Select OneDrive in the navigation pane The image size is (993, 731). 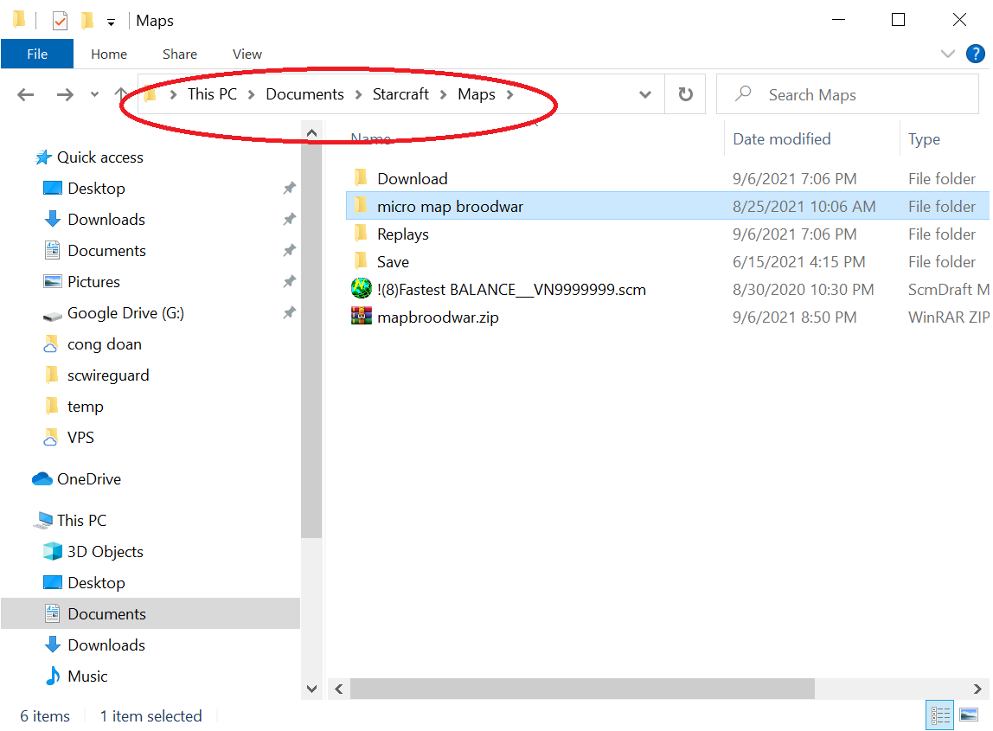[88, 479]
